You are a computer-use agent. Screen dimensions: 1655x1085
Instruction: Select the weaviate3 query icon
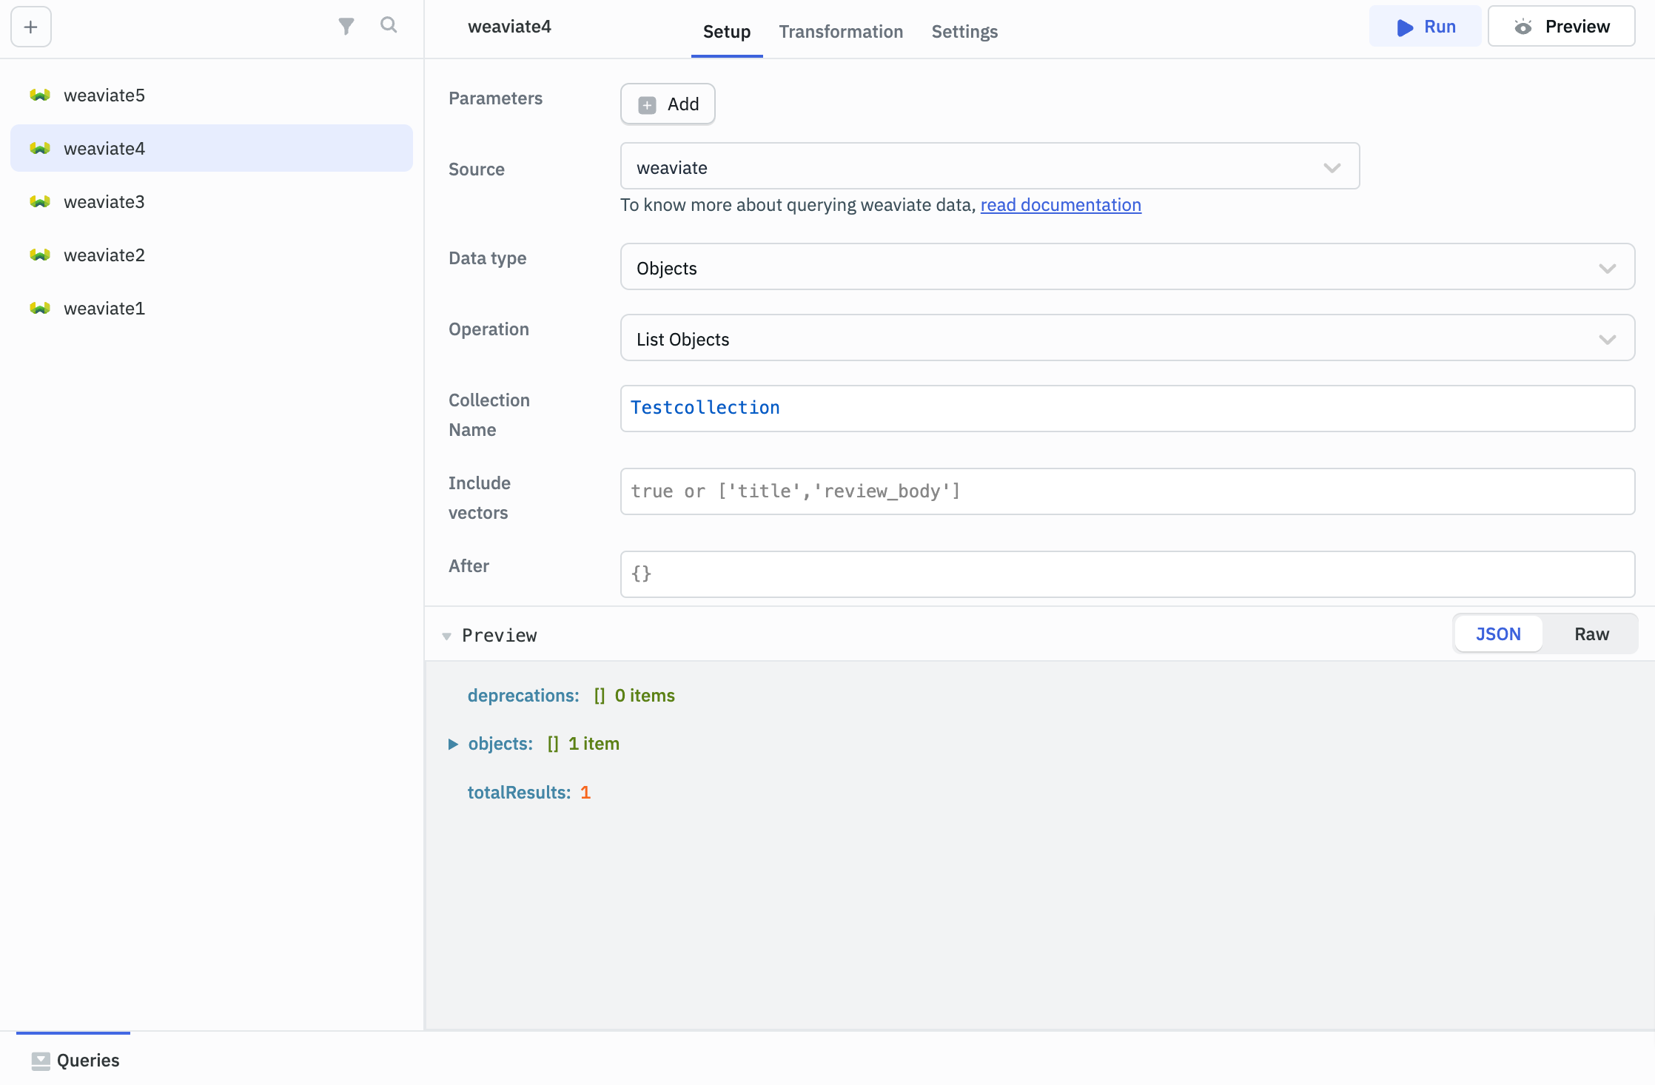(x=39, y=201)
